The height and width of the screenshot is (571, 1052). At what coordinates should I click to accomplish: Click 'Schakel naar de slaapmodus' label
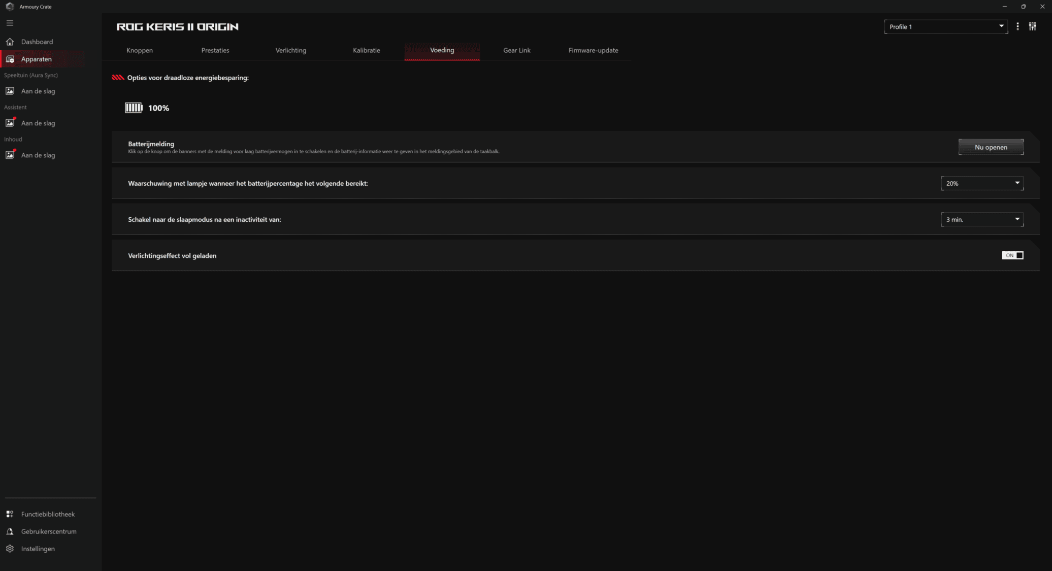click(204, 219)
